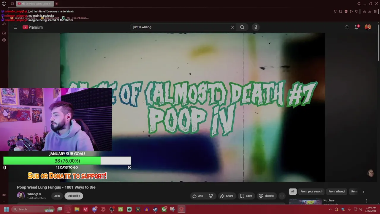This screenshot has height=214, width=380.
Task: Start voice search with microphone icon
Action: 256,27
